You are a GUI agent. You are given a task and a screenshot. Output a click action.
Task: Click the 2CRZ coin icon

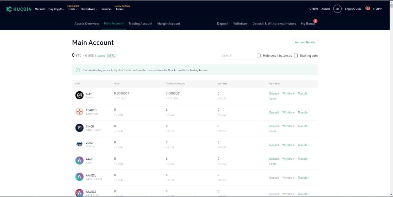[80, 144]
